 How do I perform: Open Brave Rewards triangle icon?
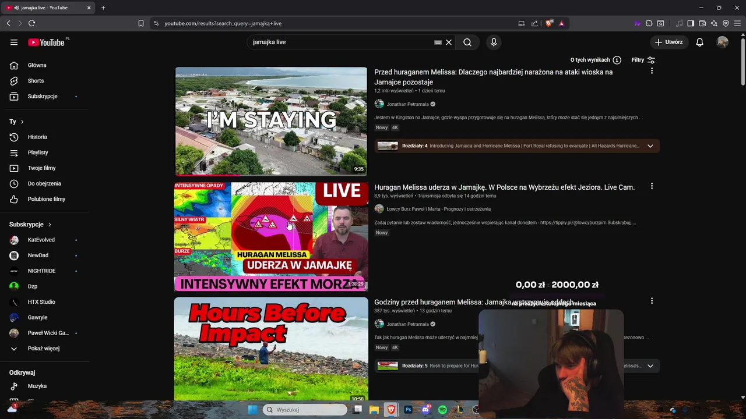[x=561, y=23]
